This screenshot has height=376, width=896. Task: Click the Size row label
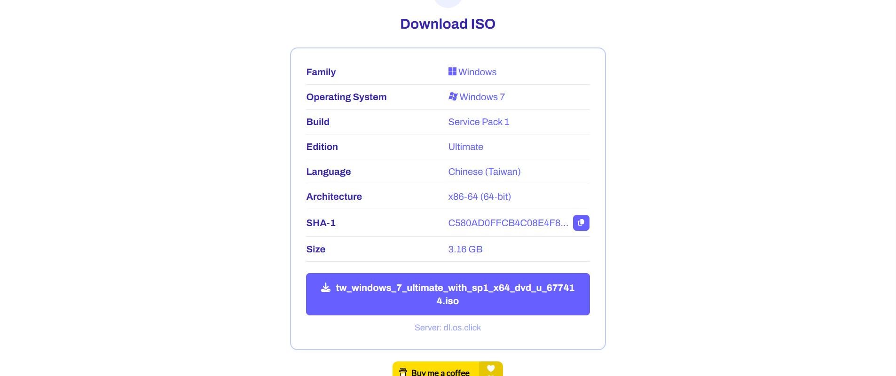click(x=316, y=249)
